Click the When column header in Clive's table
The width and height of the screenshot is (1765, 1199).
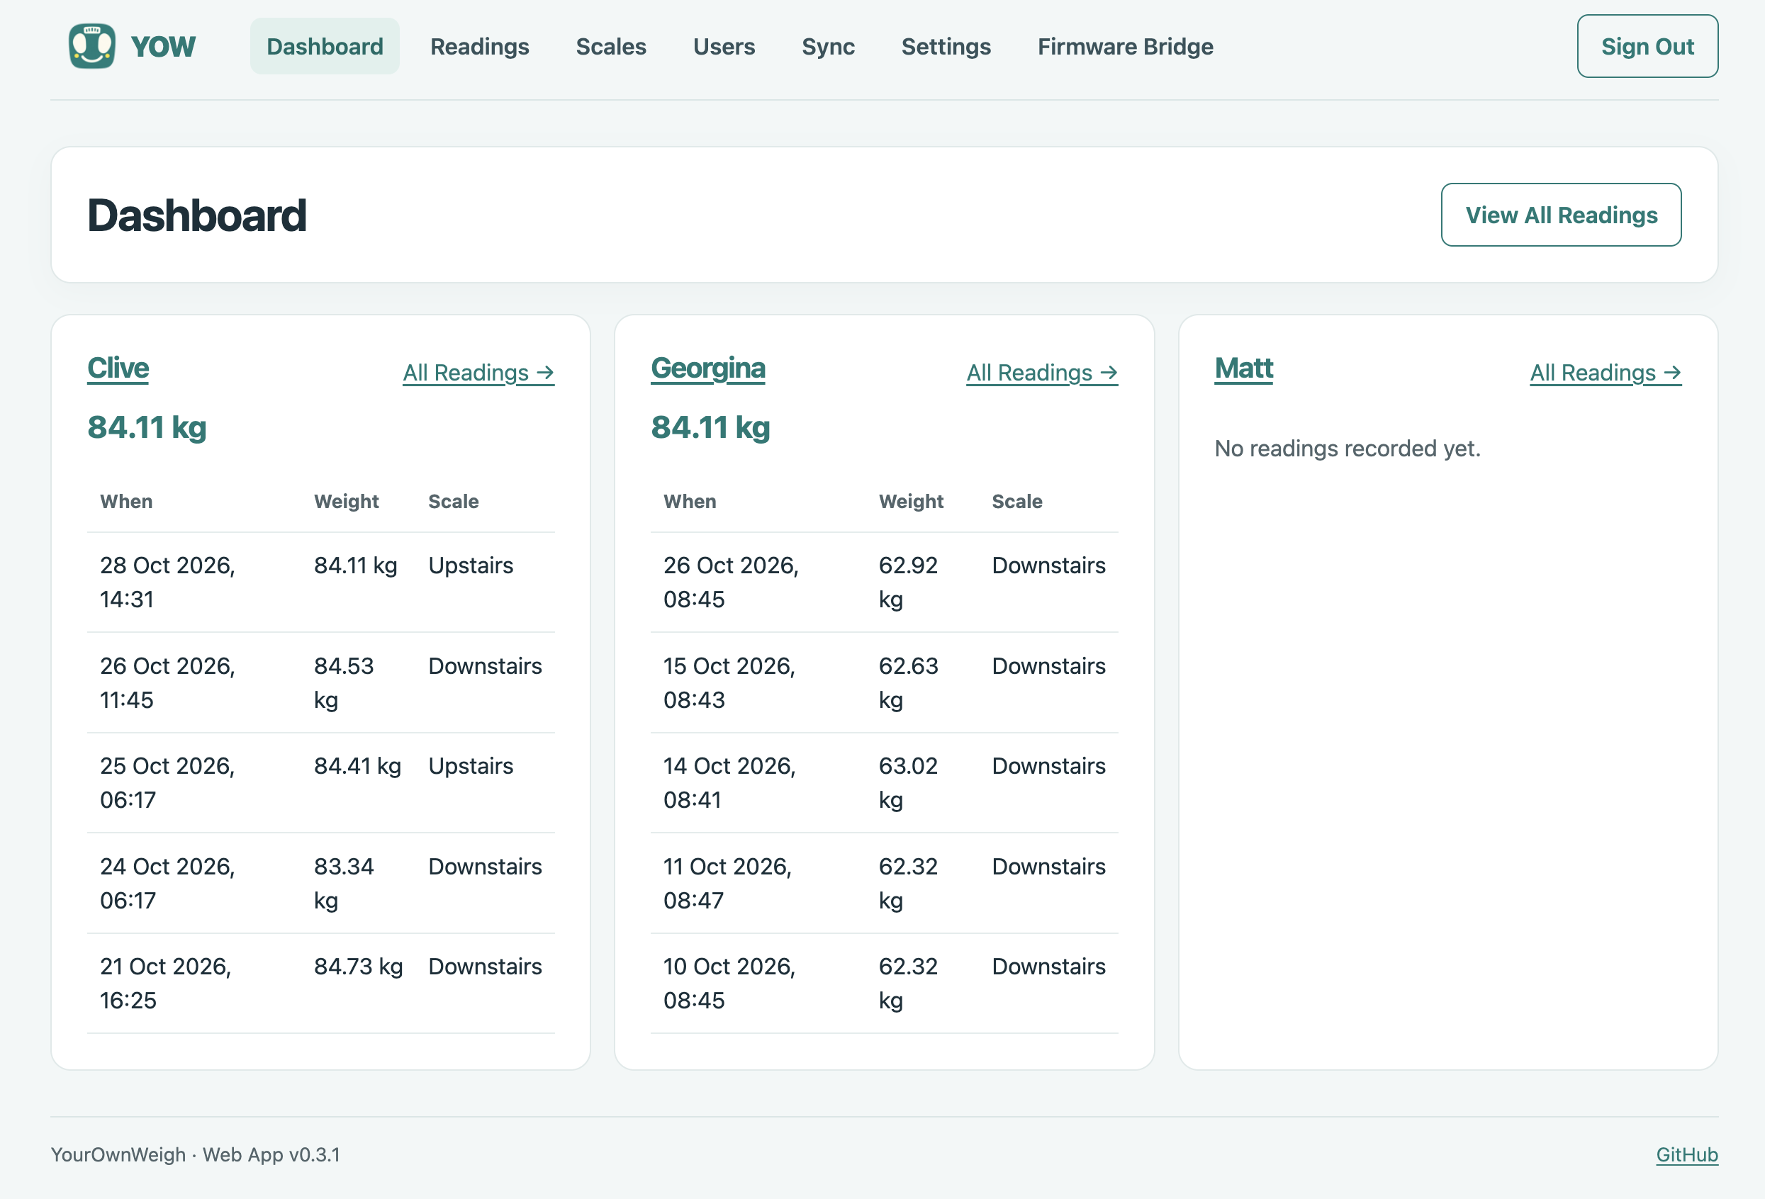(126, 501)
